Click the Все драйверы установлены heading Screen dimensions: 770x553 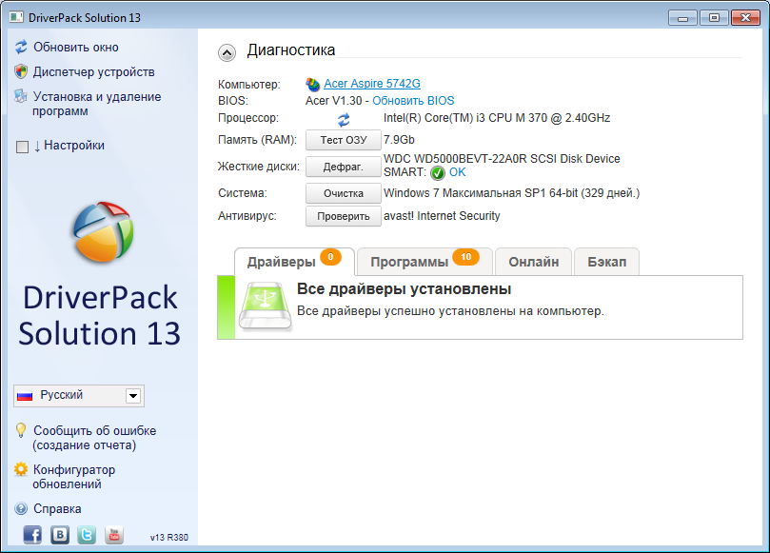(405, 288)
